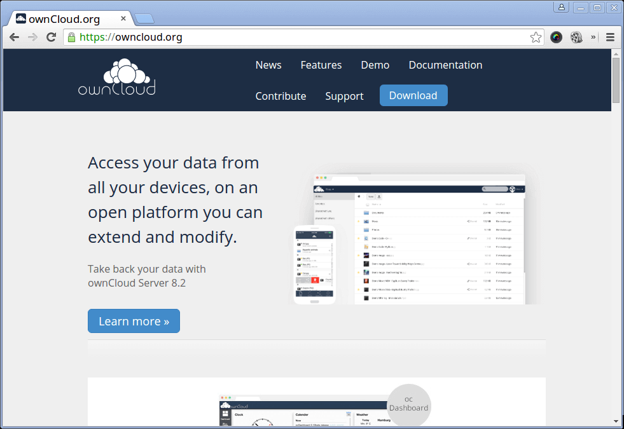This screenshot has width=624, height=429.
Task: Click the URL address bar
Action: click(302, 37)
